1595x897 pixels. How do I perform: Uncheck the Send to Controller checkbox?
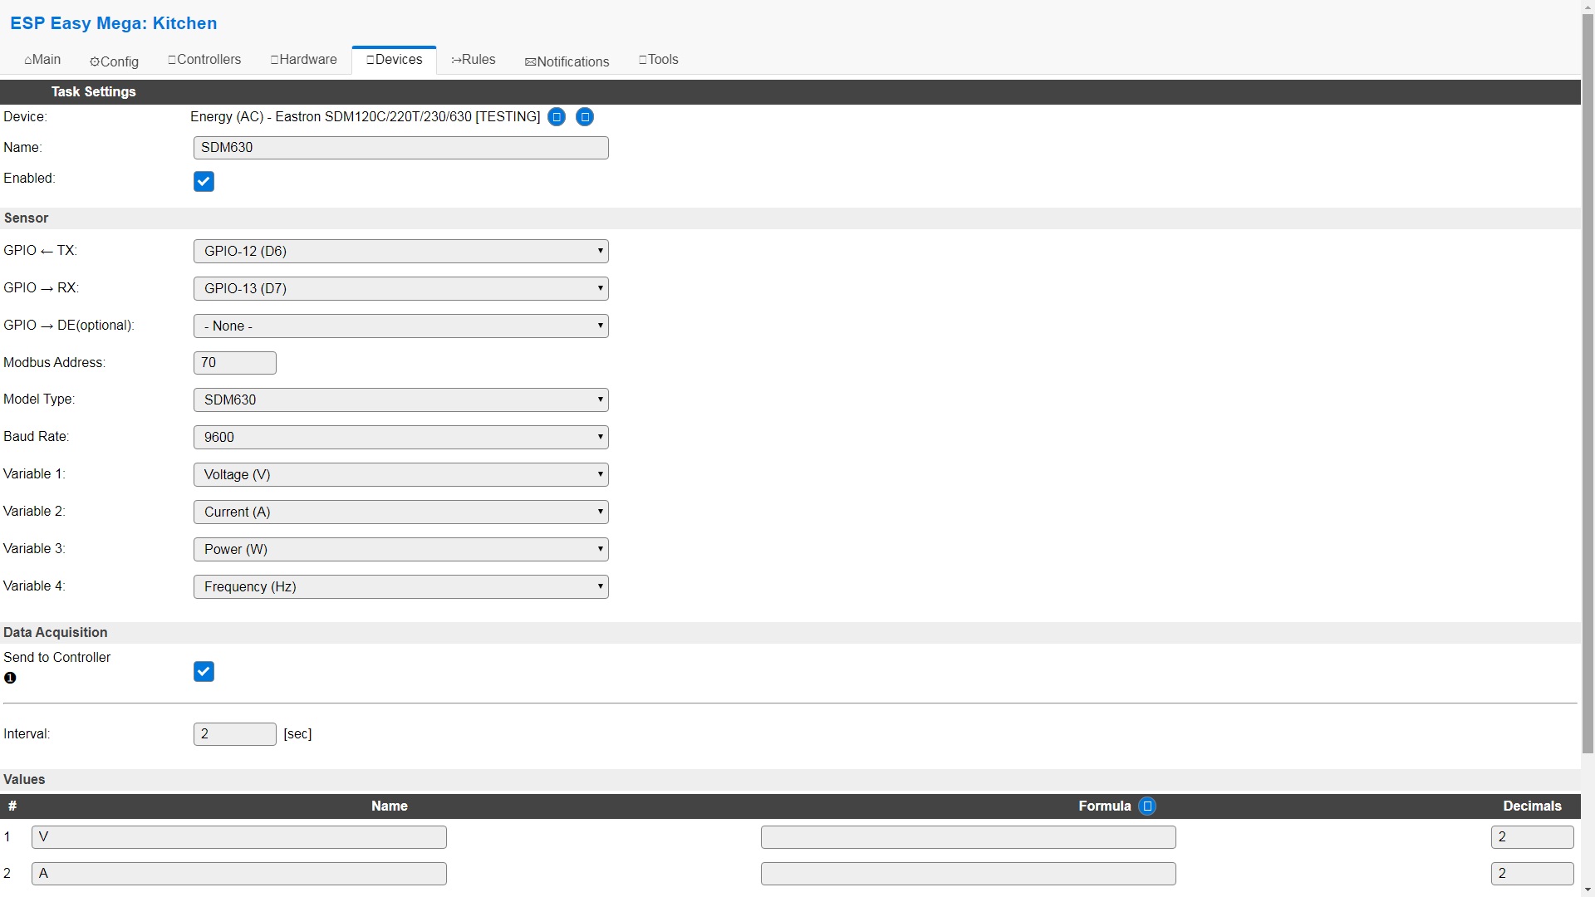point(204,671)
